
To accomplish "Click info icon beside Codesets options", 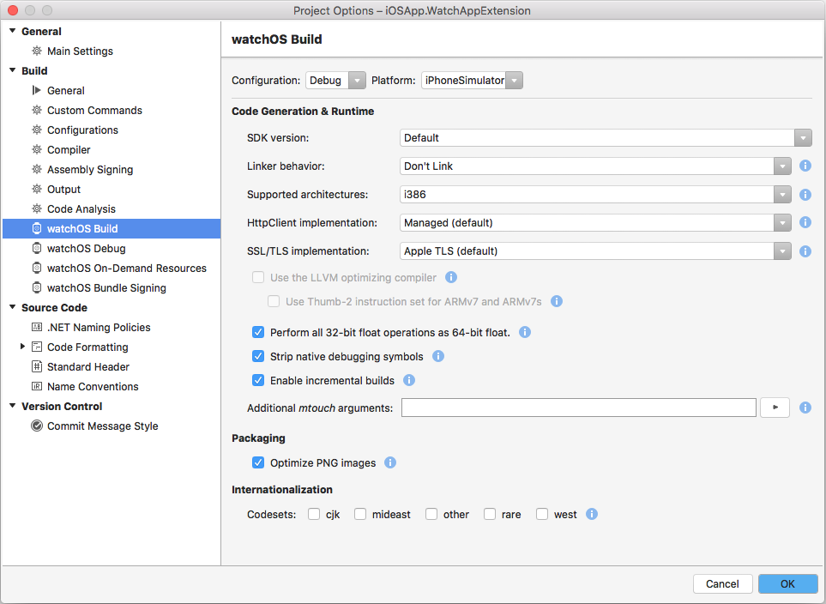I will coord(592,514).
